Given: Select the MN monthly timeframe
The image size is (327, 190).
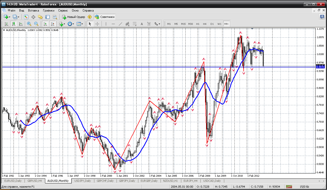Looking at the screenshot, I should 226,24.
